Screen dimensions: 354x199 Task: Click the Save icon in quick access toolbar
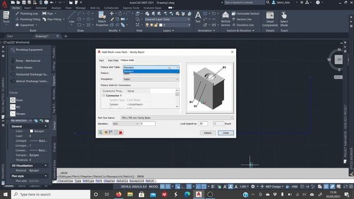24,2
